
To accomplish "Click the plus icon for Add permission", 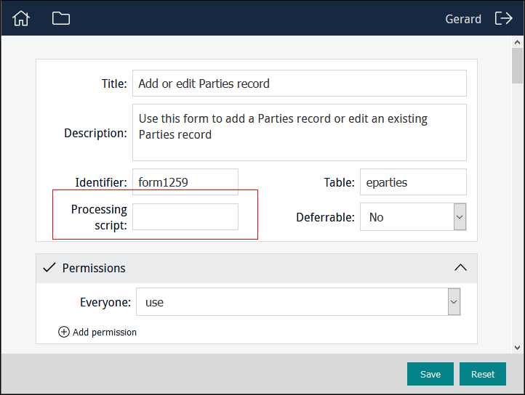I will (64, 332).
